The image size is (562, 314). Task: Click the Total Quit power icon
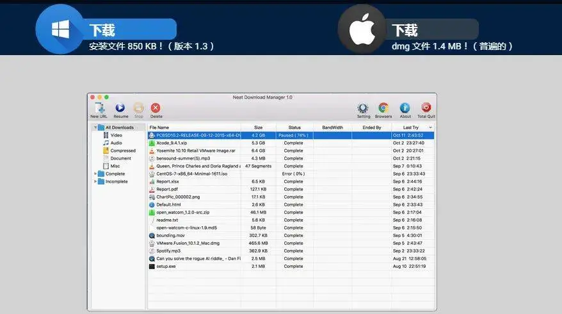click(x=426, y=108)
